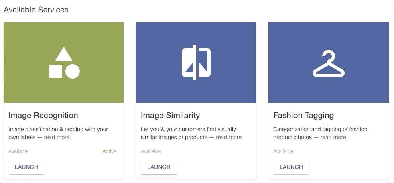Click the Active status label
This screenshot has height=183, width=394.
pos(109,151)
